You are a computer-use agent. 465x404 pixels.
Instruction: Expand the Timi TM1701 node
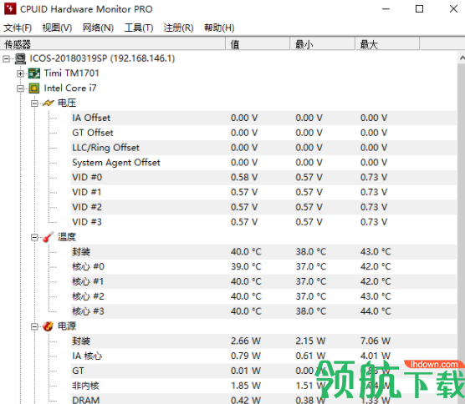(20, 73)
